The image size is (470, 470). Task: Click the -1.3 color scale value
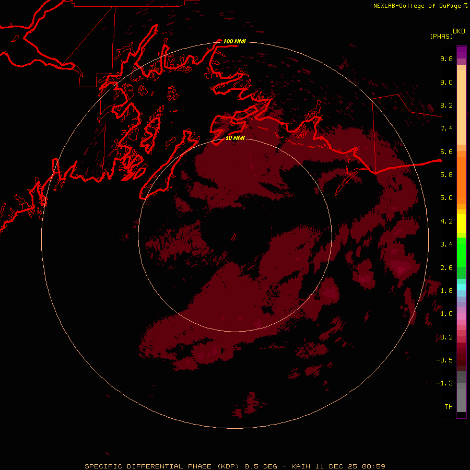[x=444, y=383]
